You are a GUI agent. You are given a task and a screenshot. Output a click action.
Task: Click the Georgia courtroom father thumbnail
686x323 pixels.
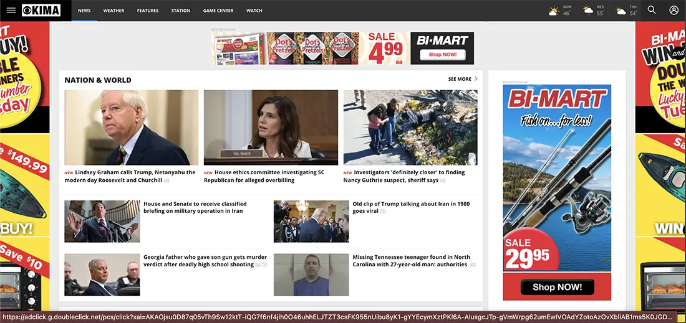(x=102, y=274)
